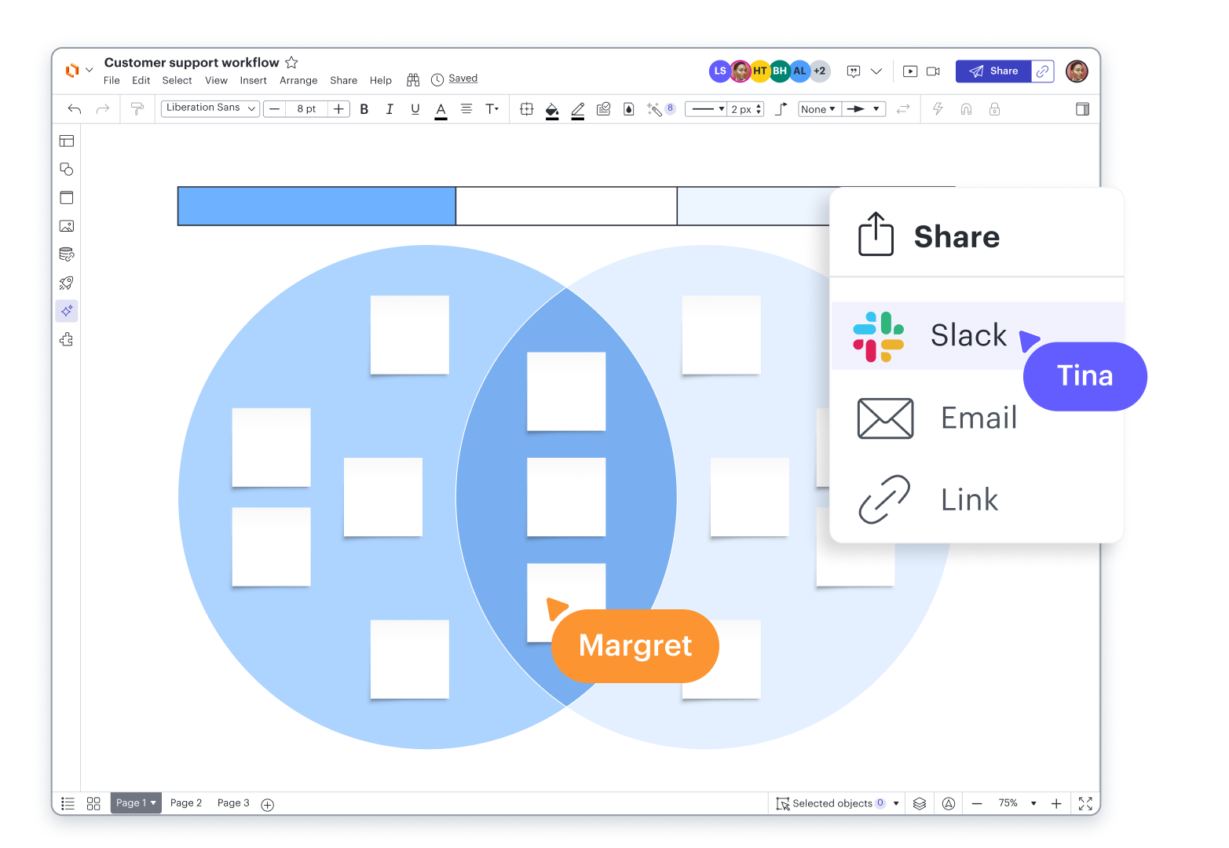1229x848 pixels.
Task: Open the comments speech bubble icon
Action: (x=854, y=71)
